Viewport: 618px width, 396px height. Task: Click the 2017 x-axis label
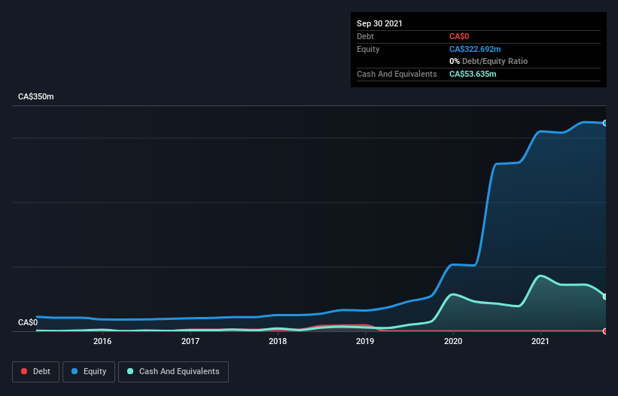(190, 341)
